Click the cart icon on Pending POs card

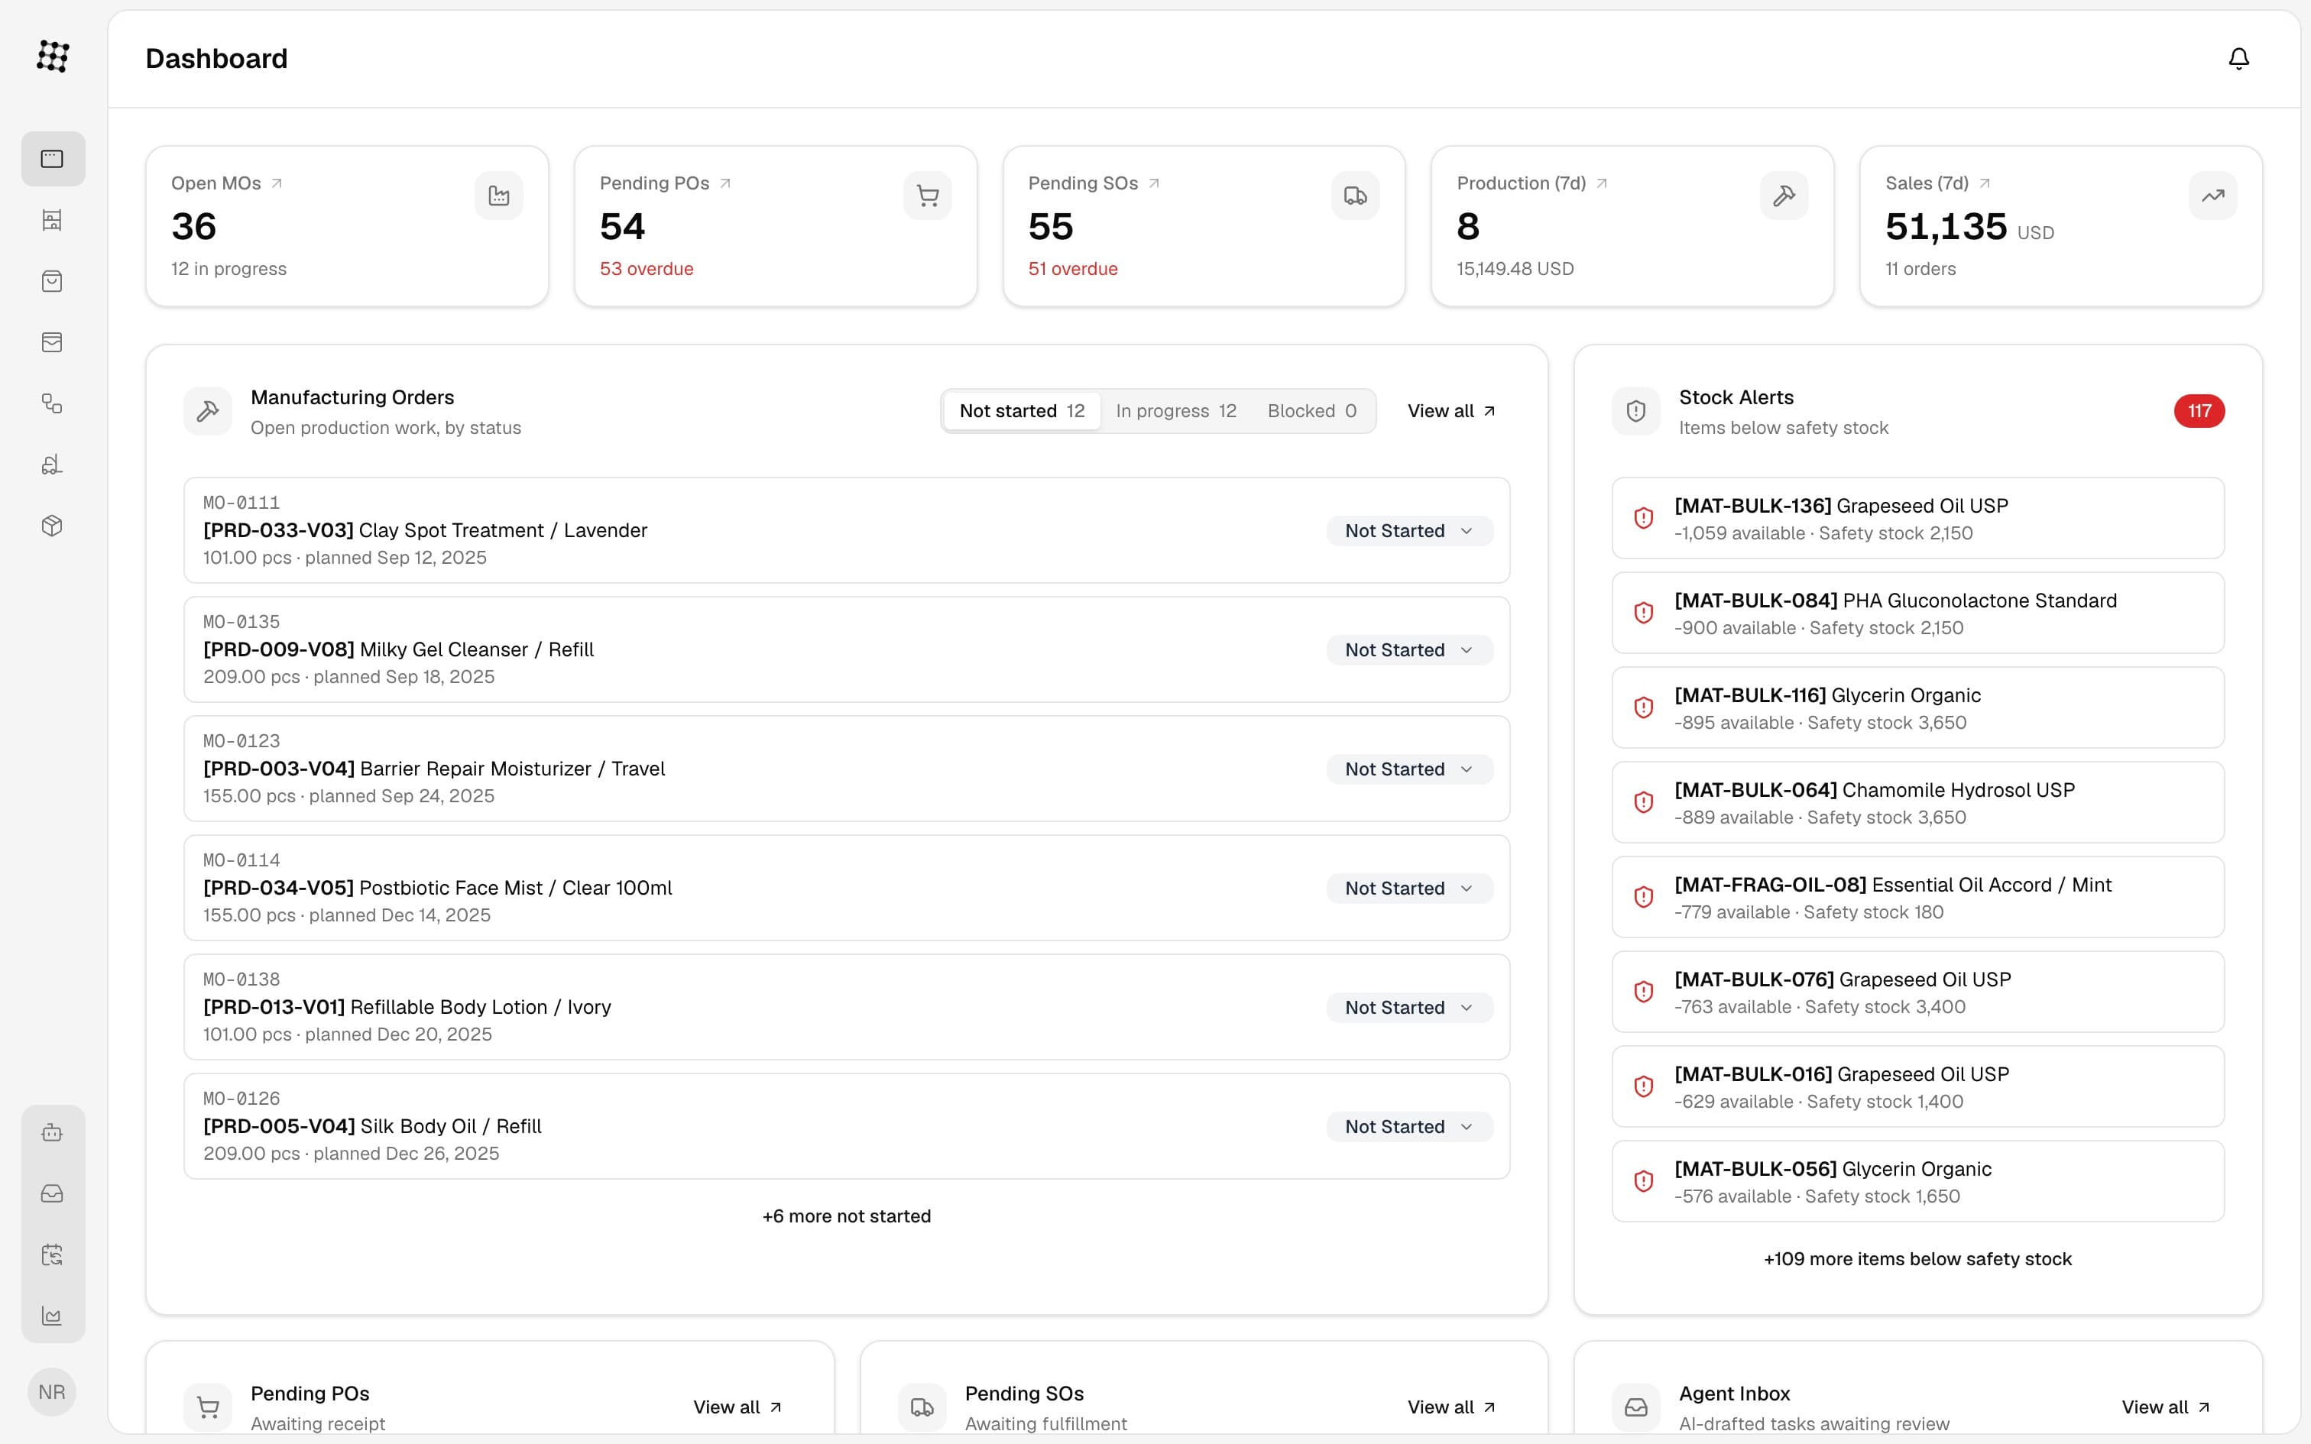pos(927,196)
